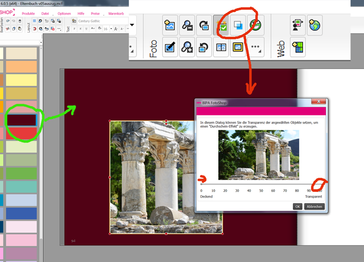Open the Optionen menu
This screenshot has width=364, height=262.
(64, 13)
